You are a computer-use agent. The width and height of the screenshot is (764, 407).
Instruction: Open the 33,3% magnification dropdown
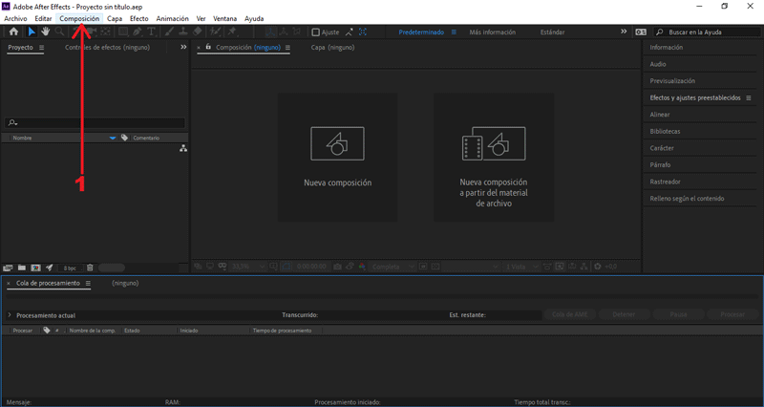pyautogui.click(x=248, y=267)
